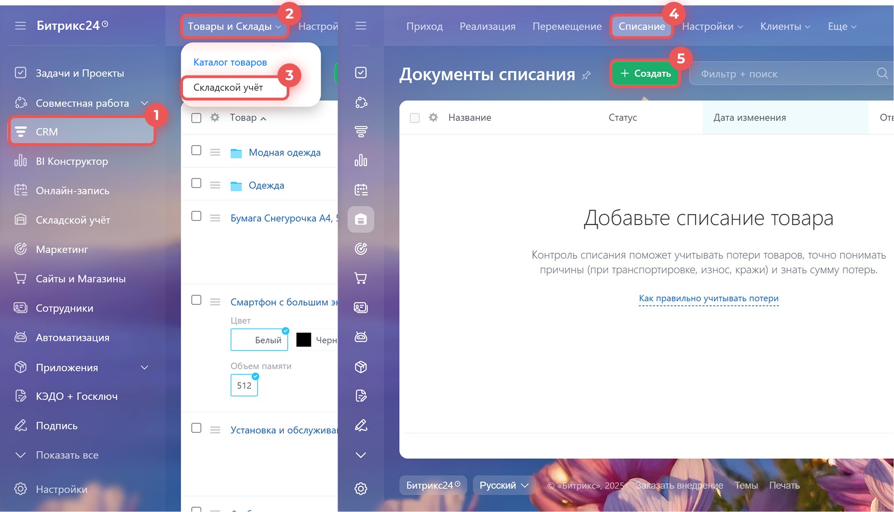
Task: Click the Автоматизация robot icon in left sidebar
Action: pos(21,337)
